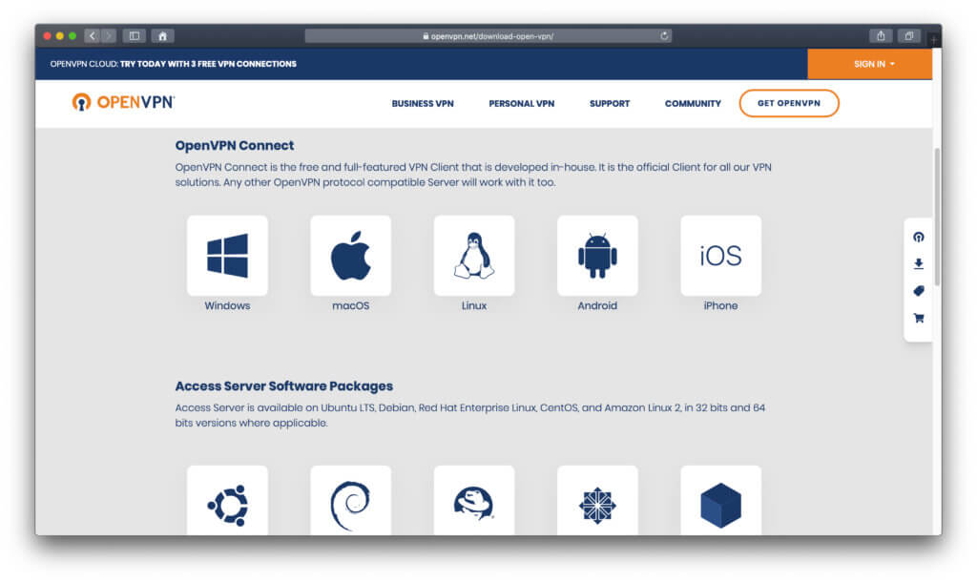
Task: Select the Ubuntu package icon
Action: point(227,503)
